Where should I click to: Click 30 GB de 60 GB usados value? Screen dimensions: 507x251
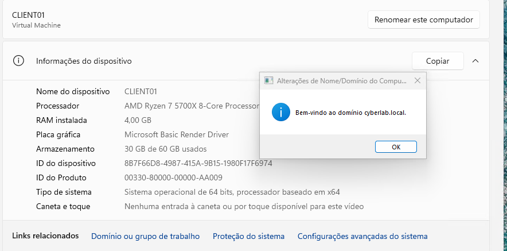click(166, 149)
